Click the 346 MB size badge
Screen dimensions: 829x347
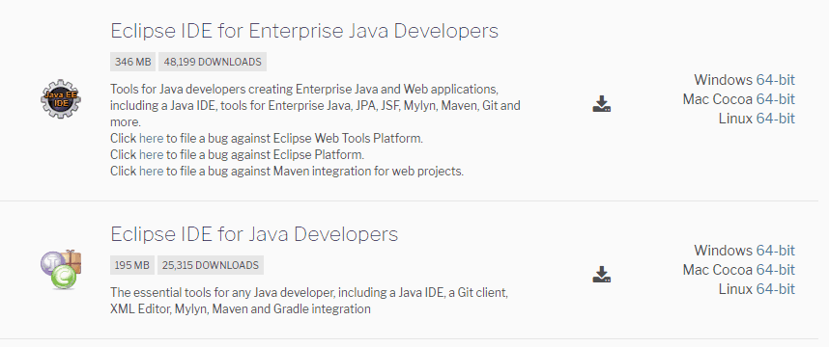pyautogui.click(x=132, y=62)
